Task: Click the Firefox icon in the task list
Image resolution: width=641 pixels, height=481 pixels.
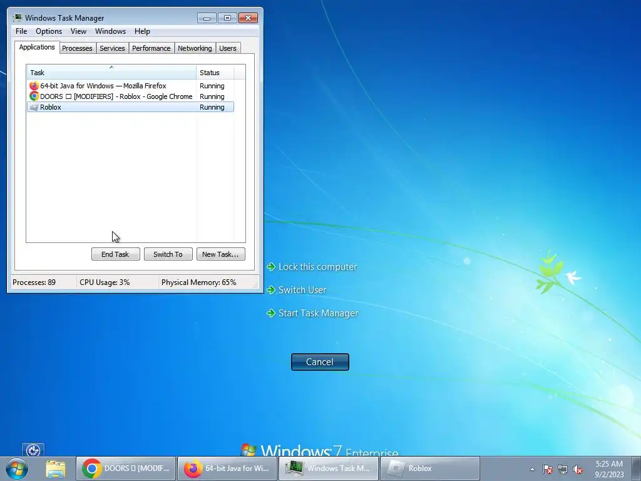Action: coord(34,86)
